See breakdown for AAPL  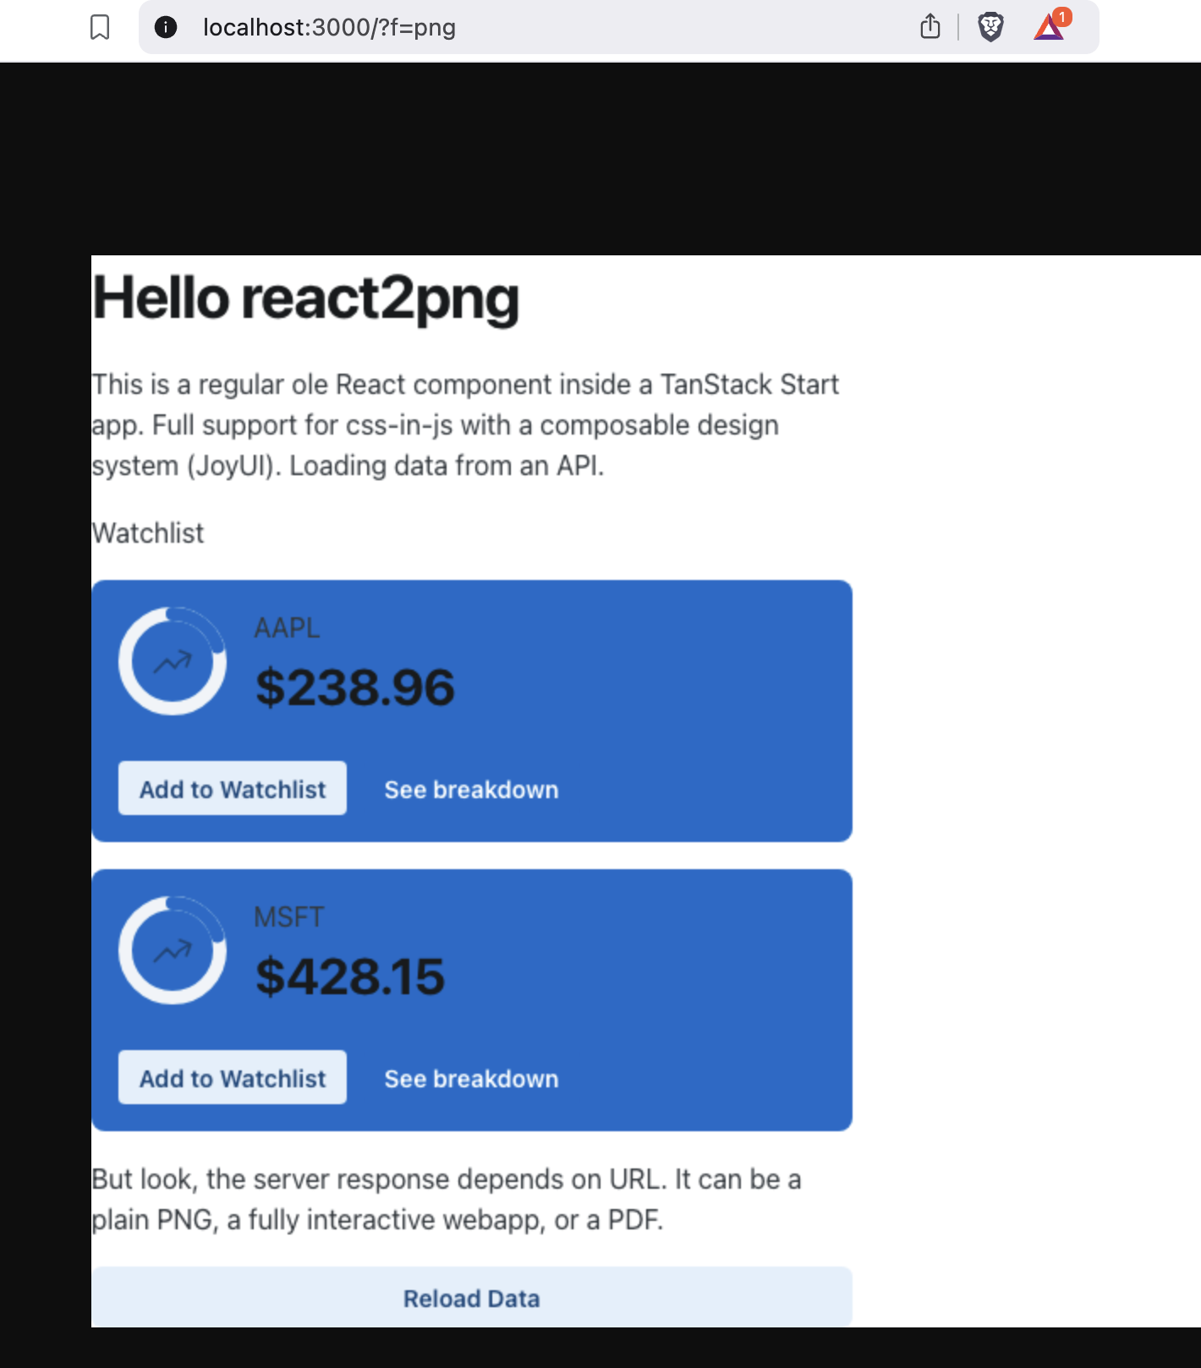point(471,790)
